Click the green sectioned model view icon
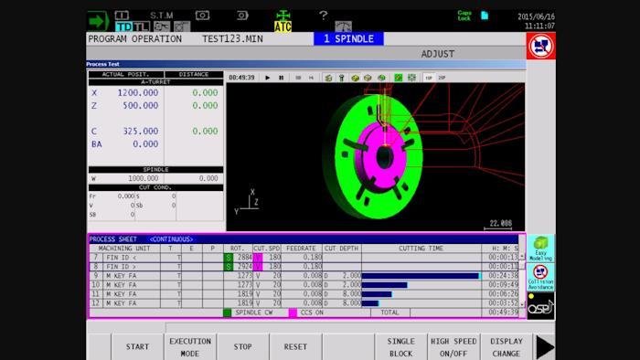The image size is (640, 360). coord(381,78)
